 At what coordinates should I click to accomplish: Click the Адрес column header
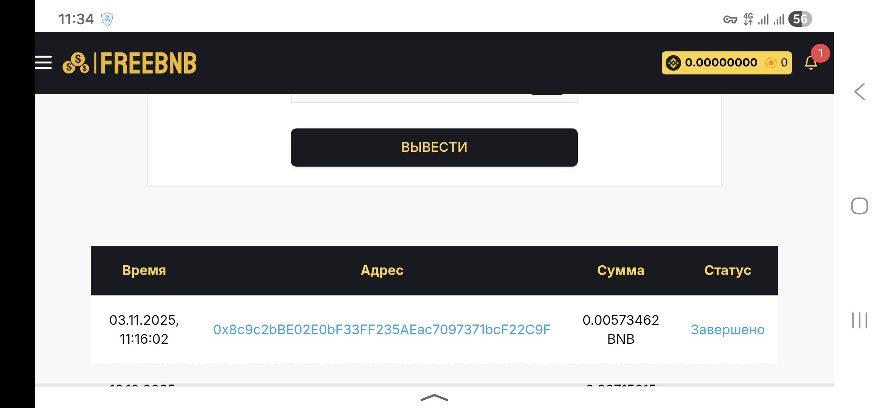382,270
